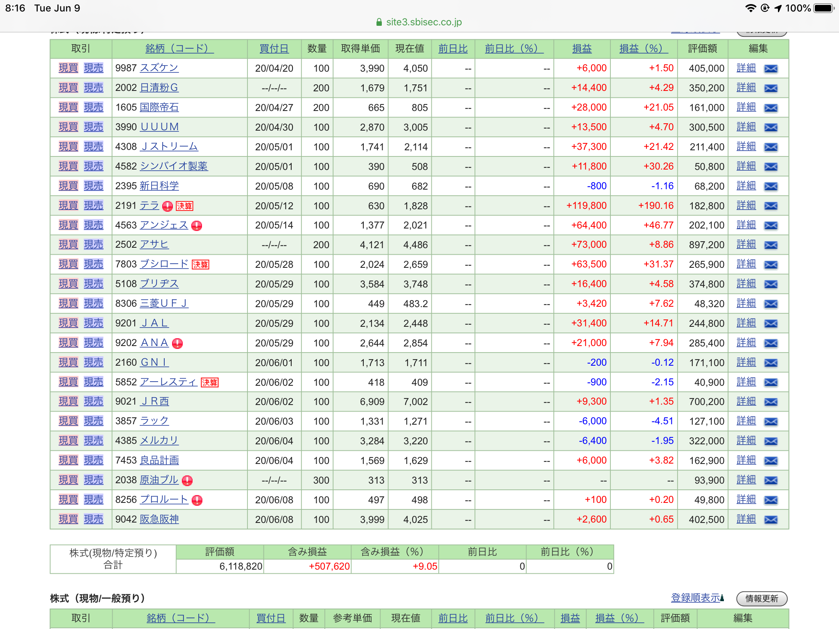The height and width of the screenshot is (629, 839).
Task: Sort bottom table by 損益（%） header
Action: [619, 618]
